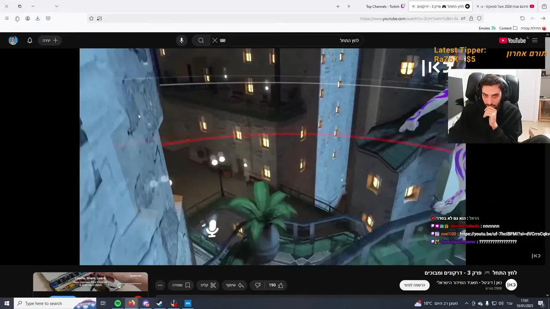
Task: Open YouTube notifications bell
Action: (x=30, y=40)
